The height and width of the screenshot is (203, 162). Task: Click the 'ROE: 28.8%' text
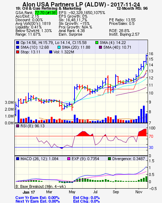pos(119,31)
